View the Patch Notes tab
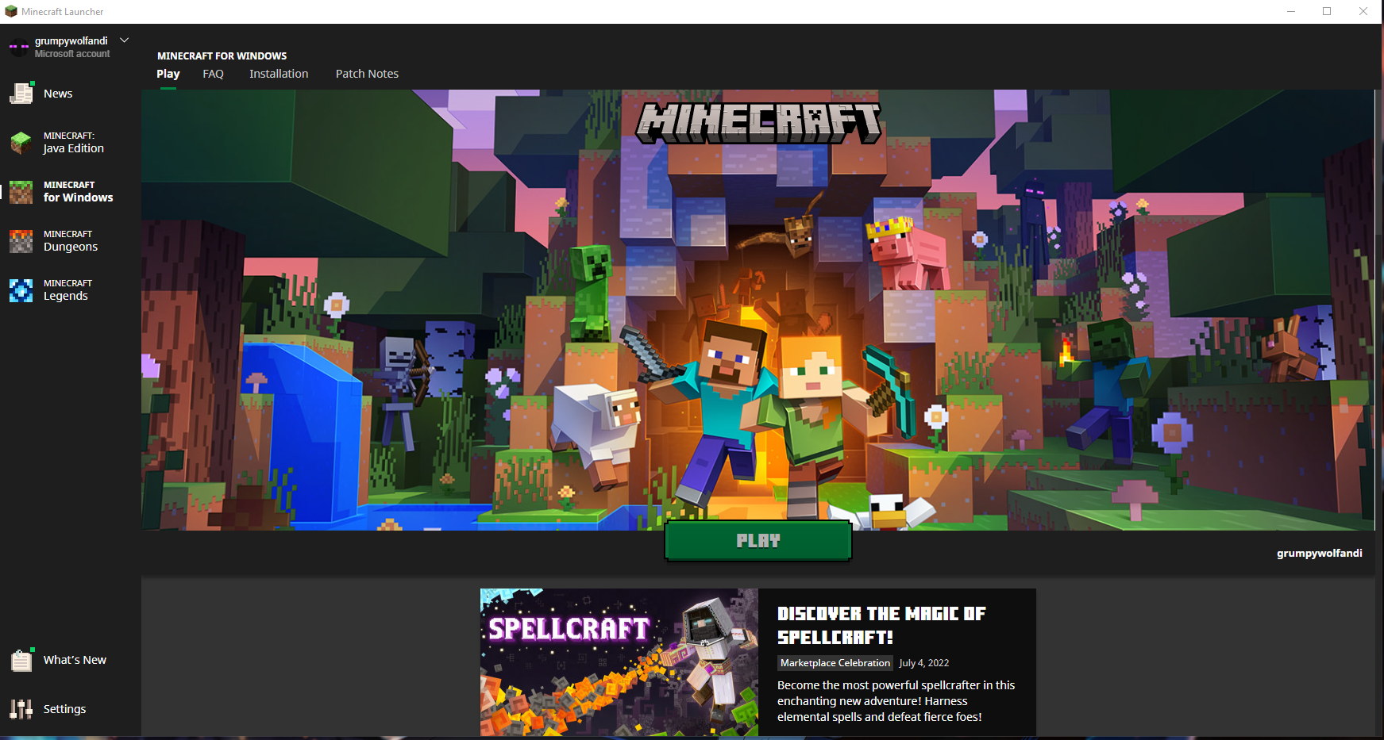1384x740 pixels. coord(367,74)
